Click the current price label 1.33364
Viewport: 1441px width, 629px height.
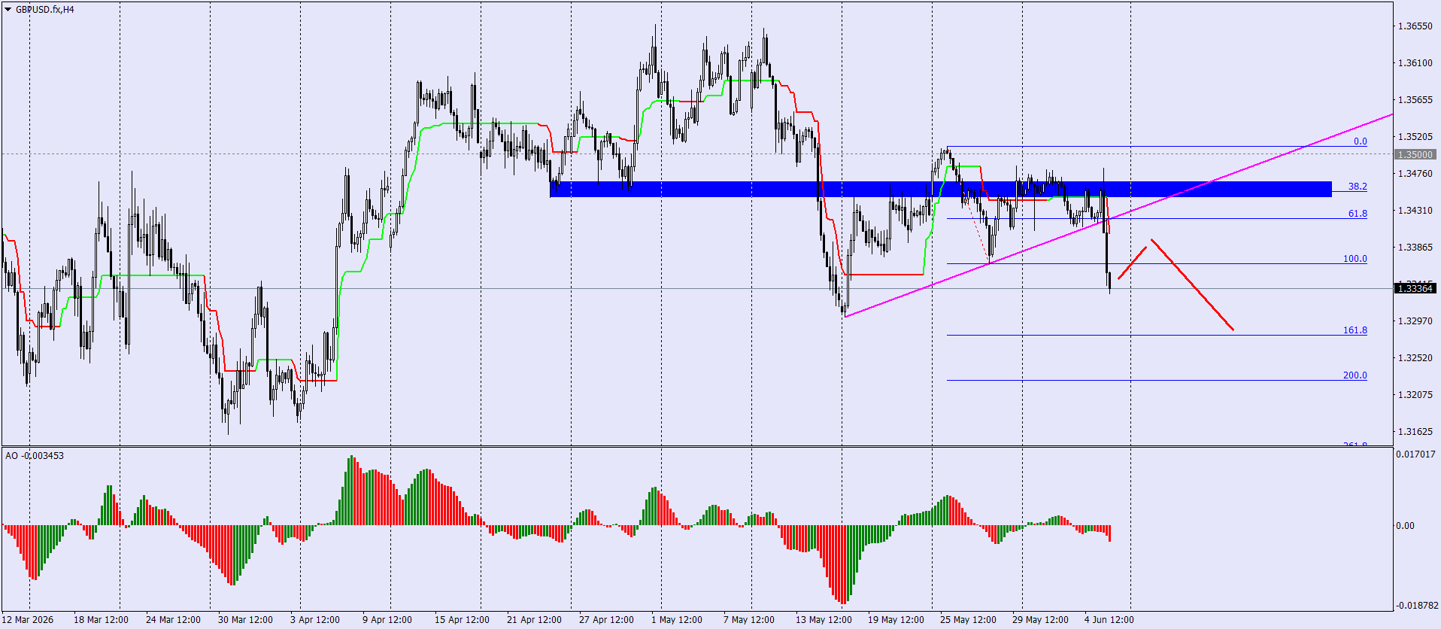click(1415, 288)
